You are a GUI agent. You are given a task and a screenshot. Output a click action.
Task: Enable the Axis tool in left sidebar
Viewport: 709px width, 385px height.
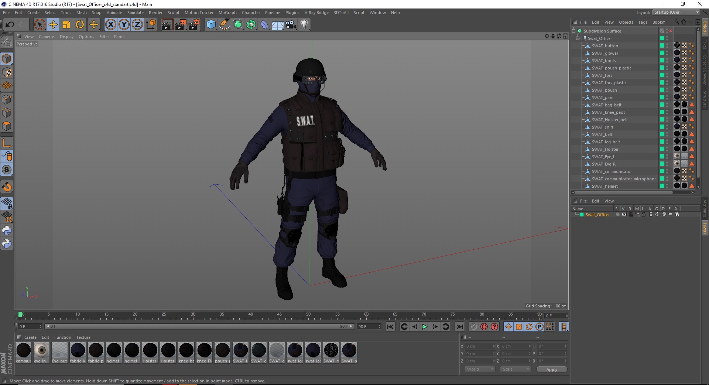pyautogui.click(x=7, y=143)
